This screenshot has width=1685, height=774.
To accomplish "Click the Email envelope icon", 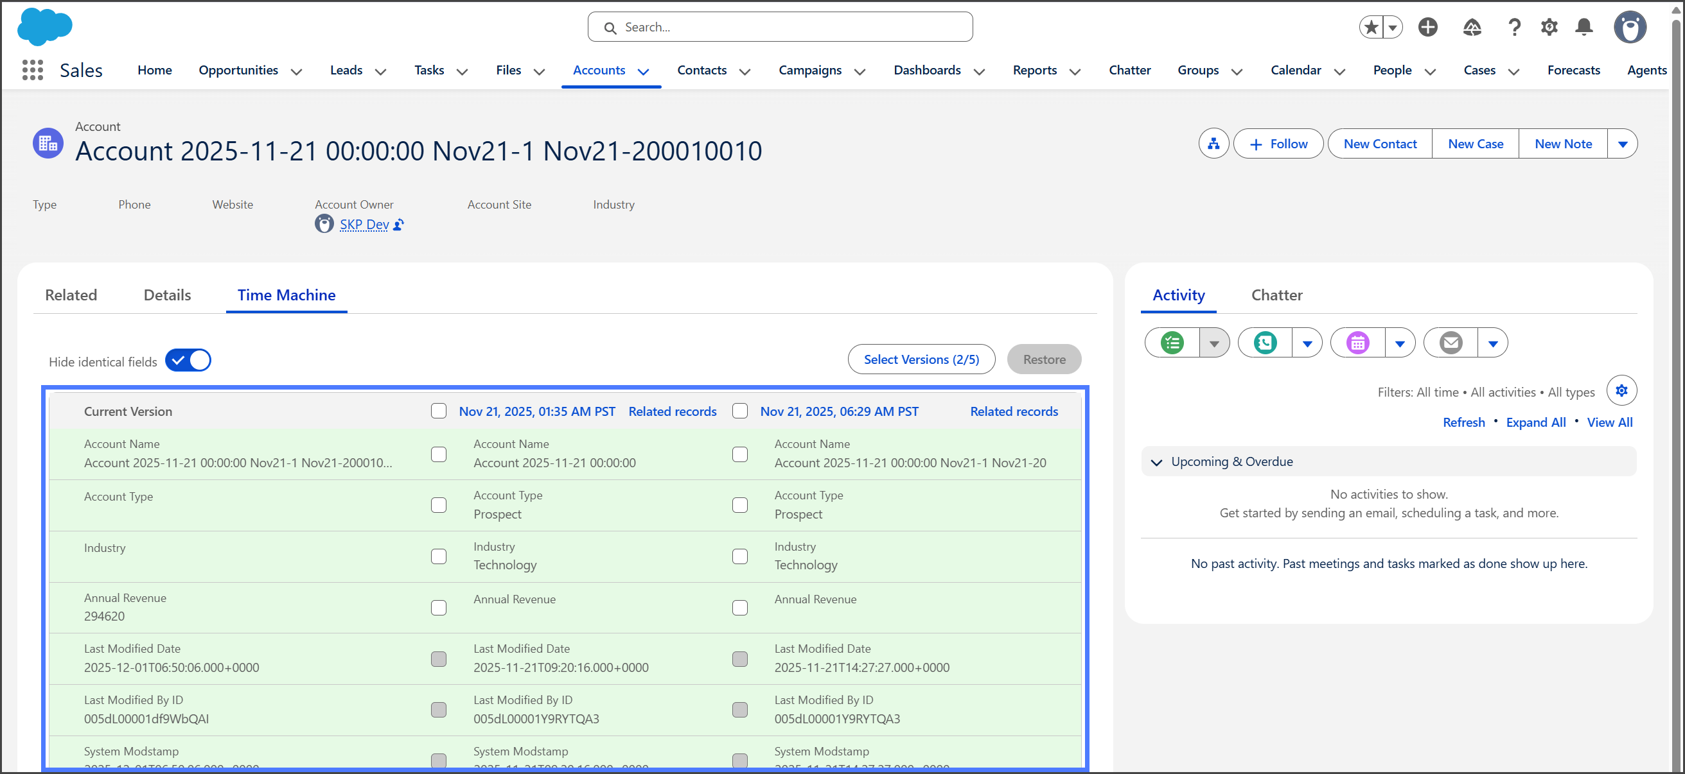I will click(x=1450, y=343).
